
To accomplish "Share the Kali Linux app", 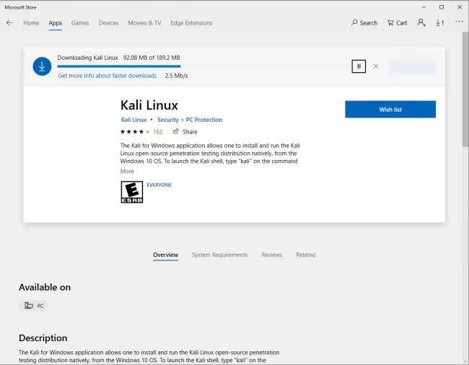I will pos(185,131).
